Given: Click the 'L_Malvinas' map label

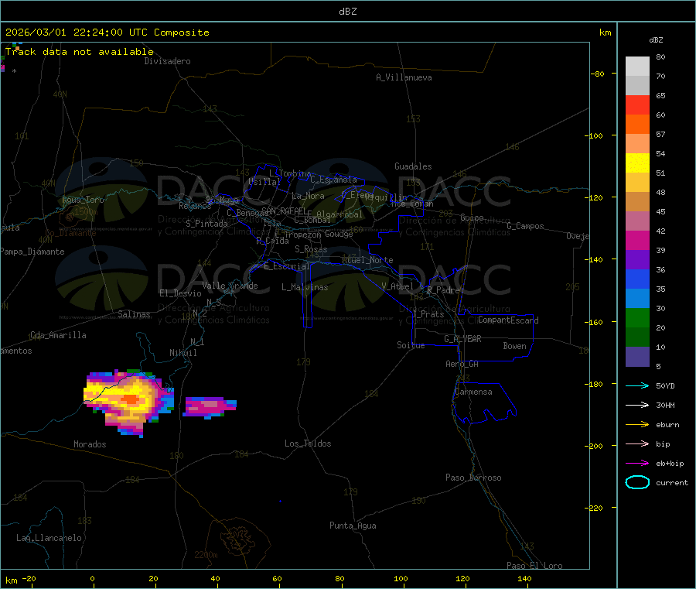Looking at the screenshot, I should click(305, 287).
